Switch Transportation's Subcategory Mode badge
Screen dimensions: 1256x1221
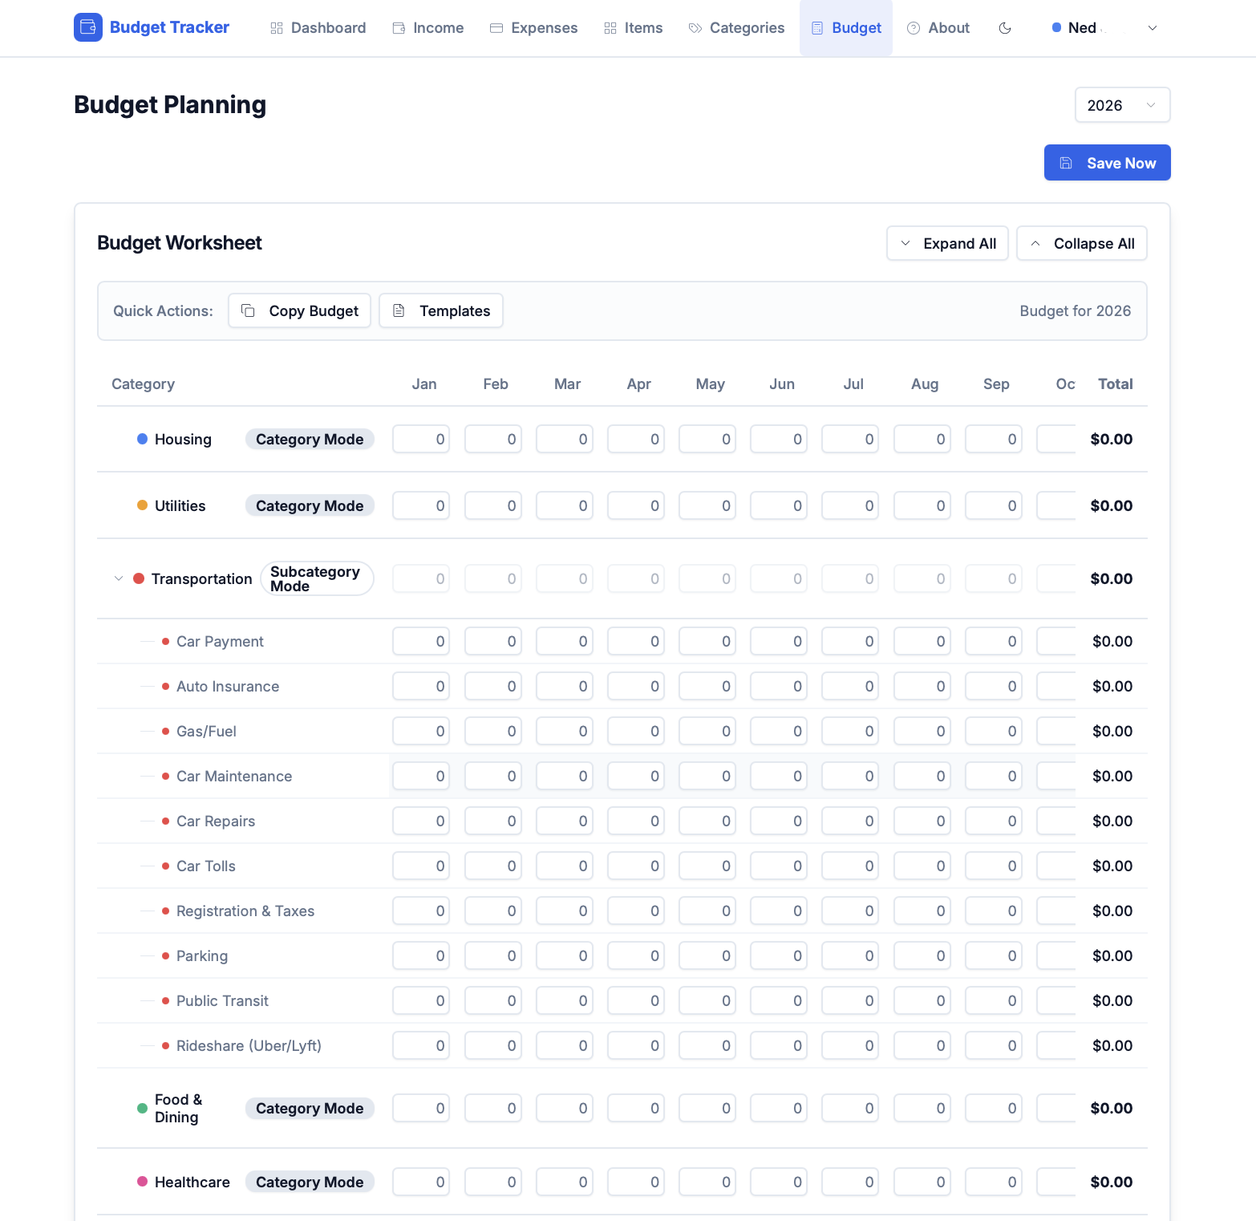pyautogui.click(x=317, y=578)
